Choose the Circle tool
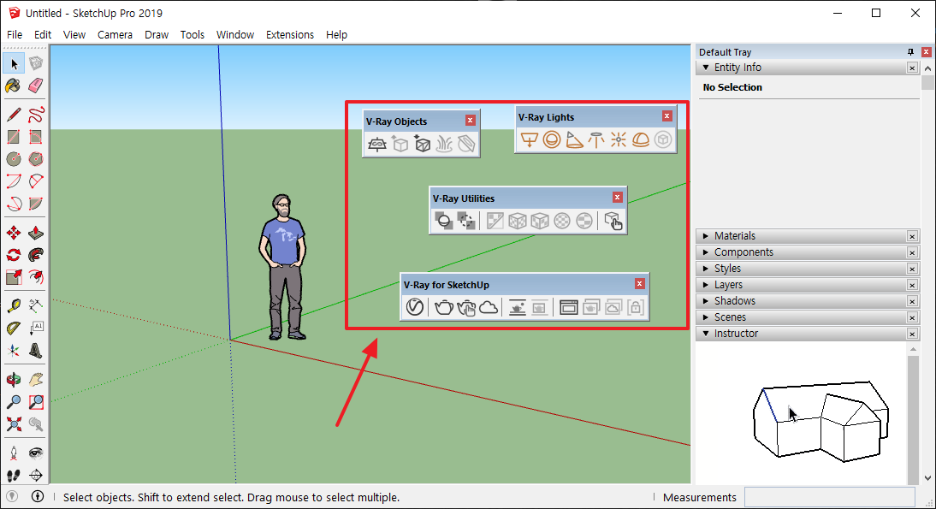The height and width of the screenshot is (509, 936). coord(14,159)
